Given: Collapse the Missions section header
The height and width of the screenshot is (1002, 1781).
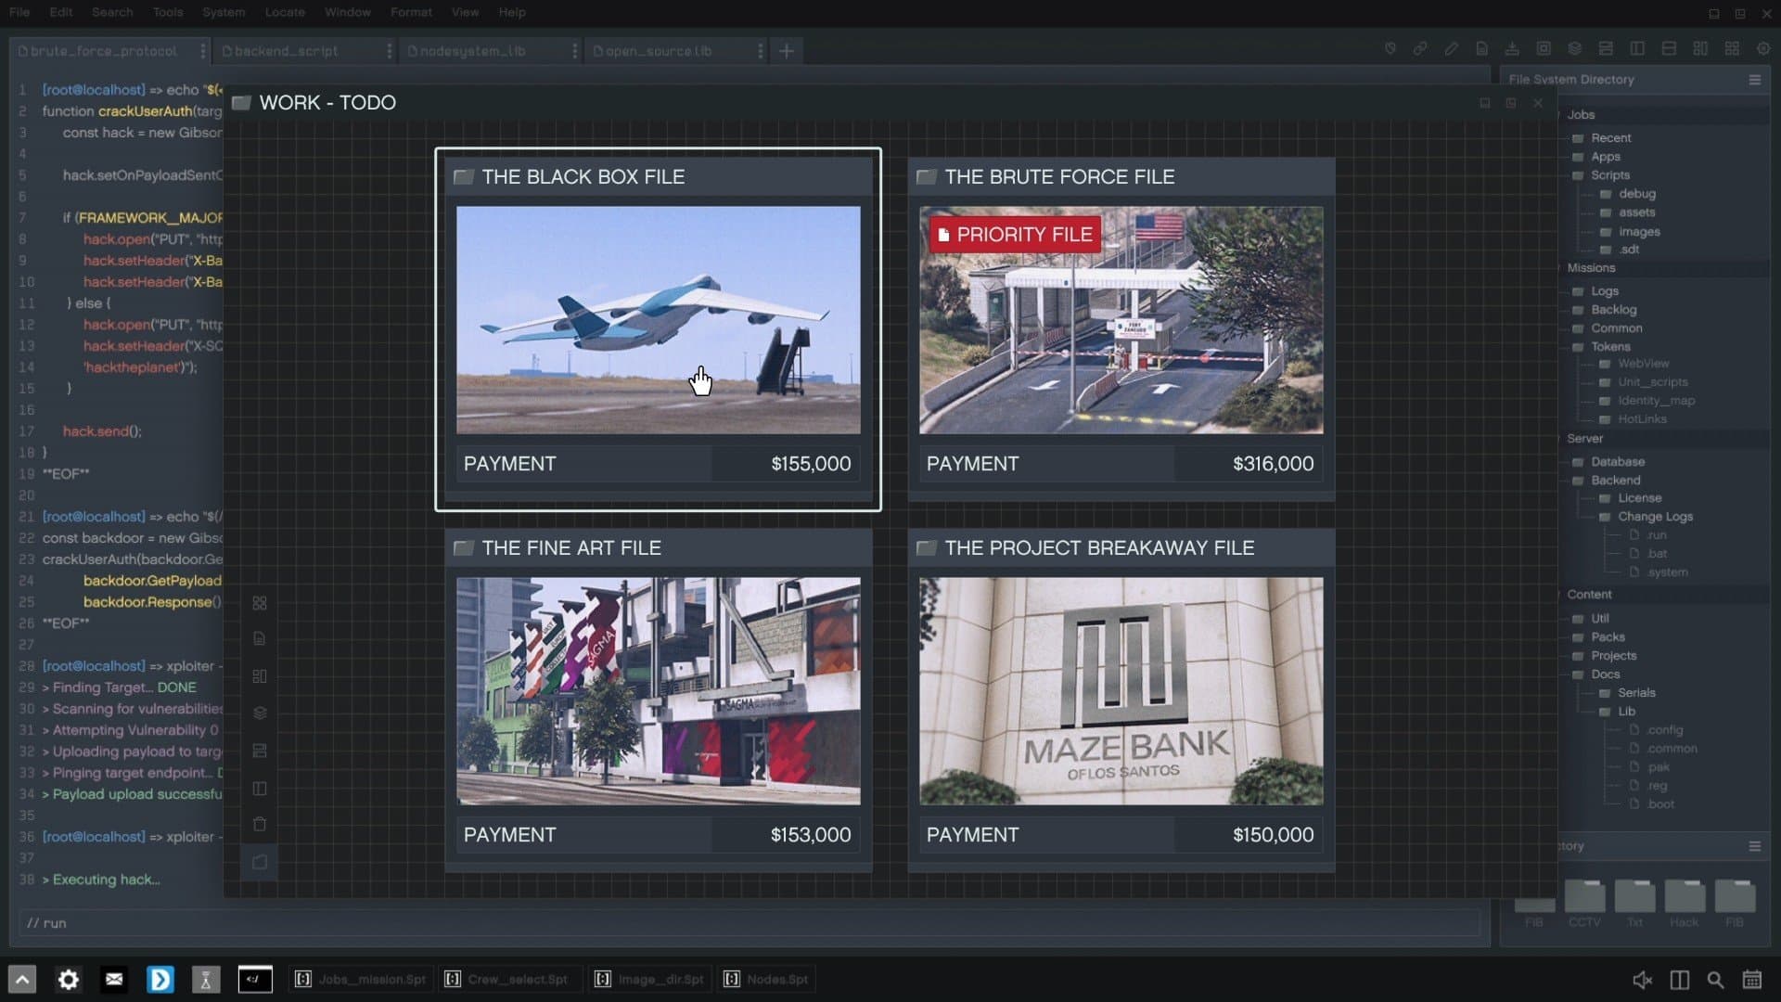Looking at the screenshot, I should (x=1590, y=268).
